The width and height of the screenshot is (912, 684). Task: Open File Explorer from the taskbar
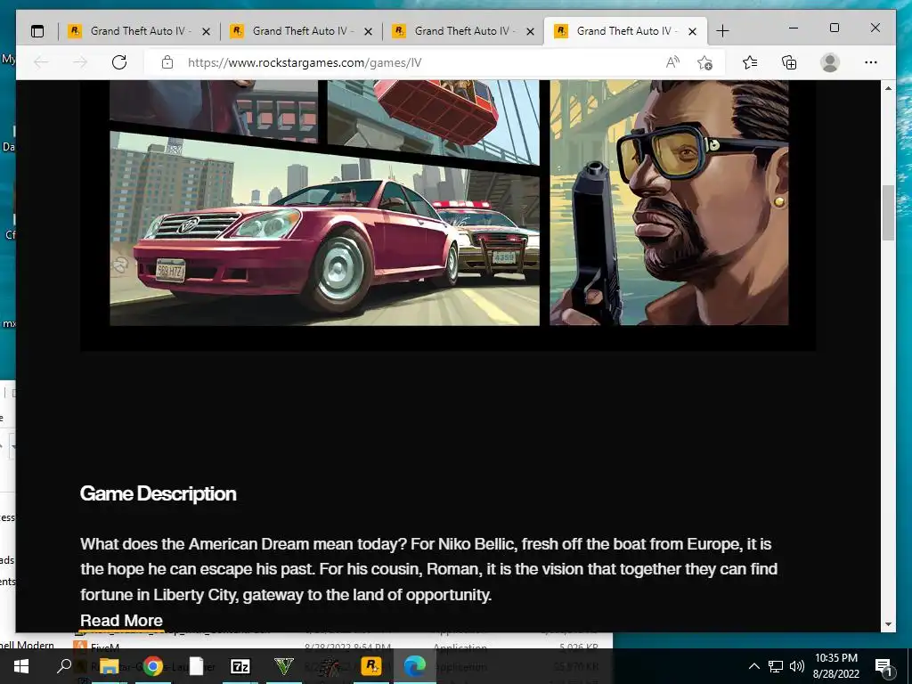coord(109,666)
